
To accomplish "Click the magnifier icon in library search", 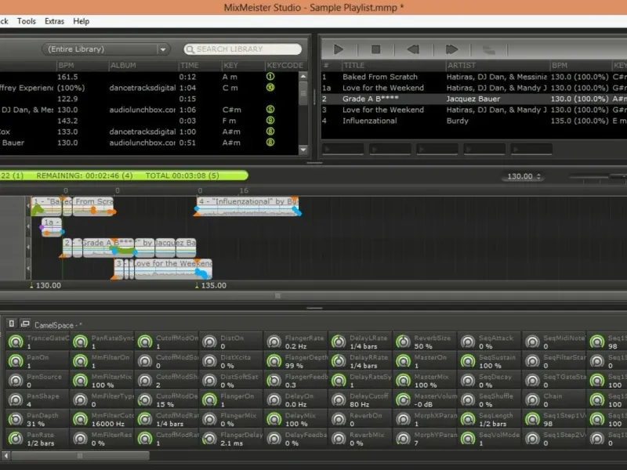I will pos(190,49).
